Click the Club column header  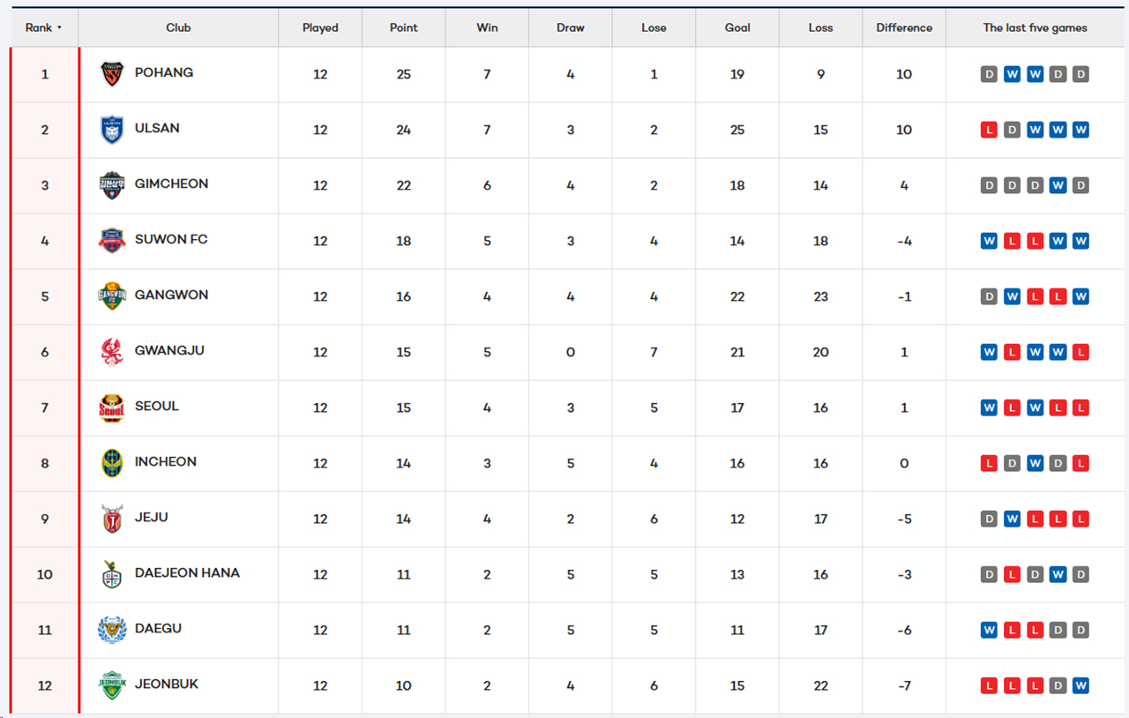click(x=178, y=28)
